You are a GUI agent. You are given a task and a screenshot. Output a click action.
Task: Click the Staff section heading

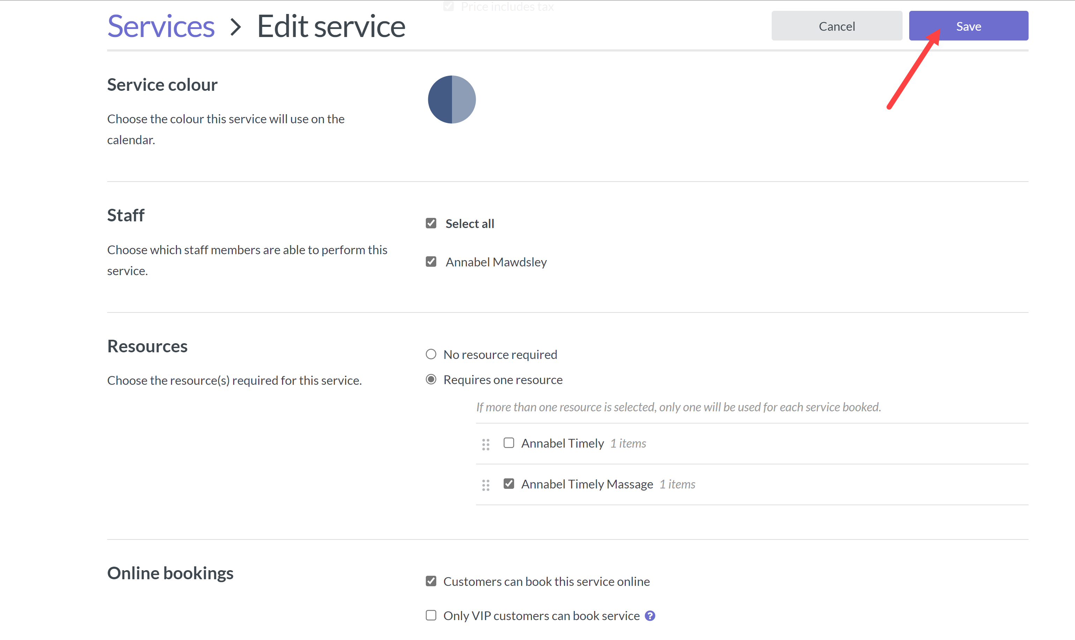coord(126,215)
